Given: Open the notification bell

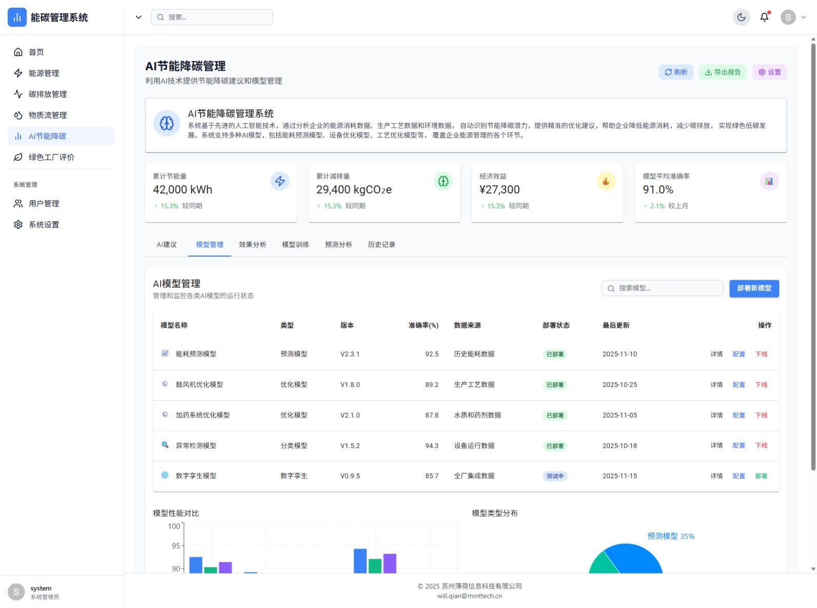Looking at the screenshot, I should tap(764, 17).
